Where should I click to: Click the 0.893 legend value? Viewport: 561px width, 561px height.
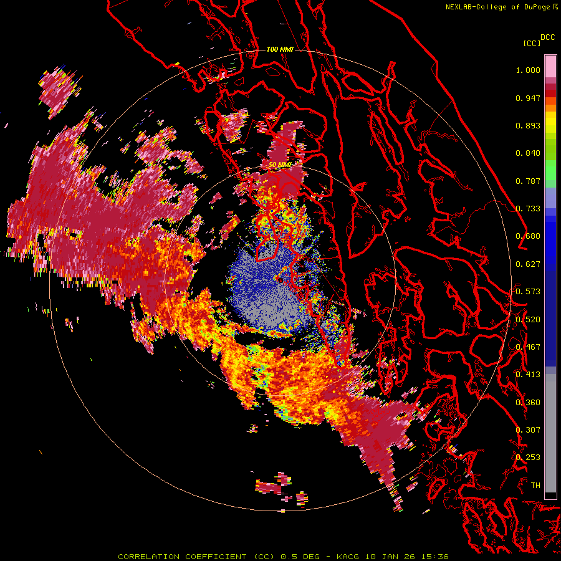coord(528,125)
